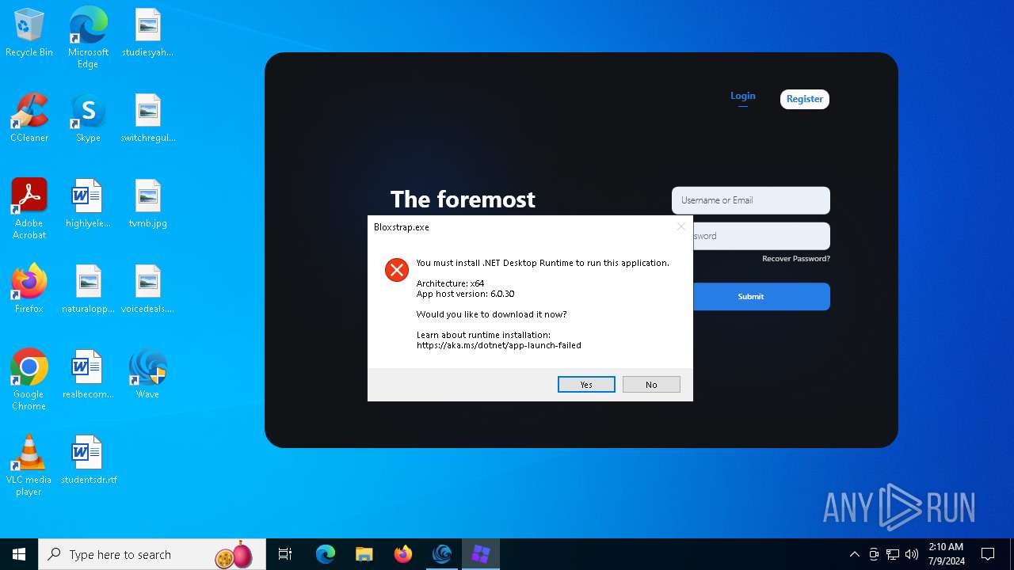Select the naturalopp... image file
1014x570 pixels.
(88, 290)
